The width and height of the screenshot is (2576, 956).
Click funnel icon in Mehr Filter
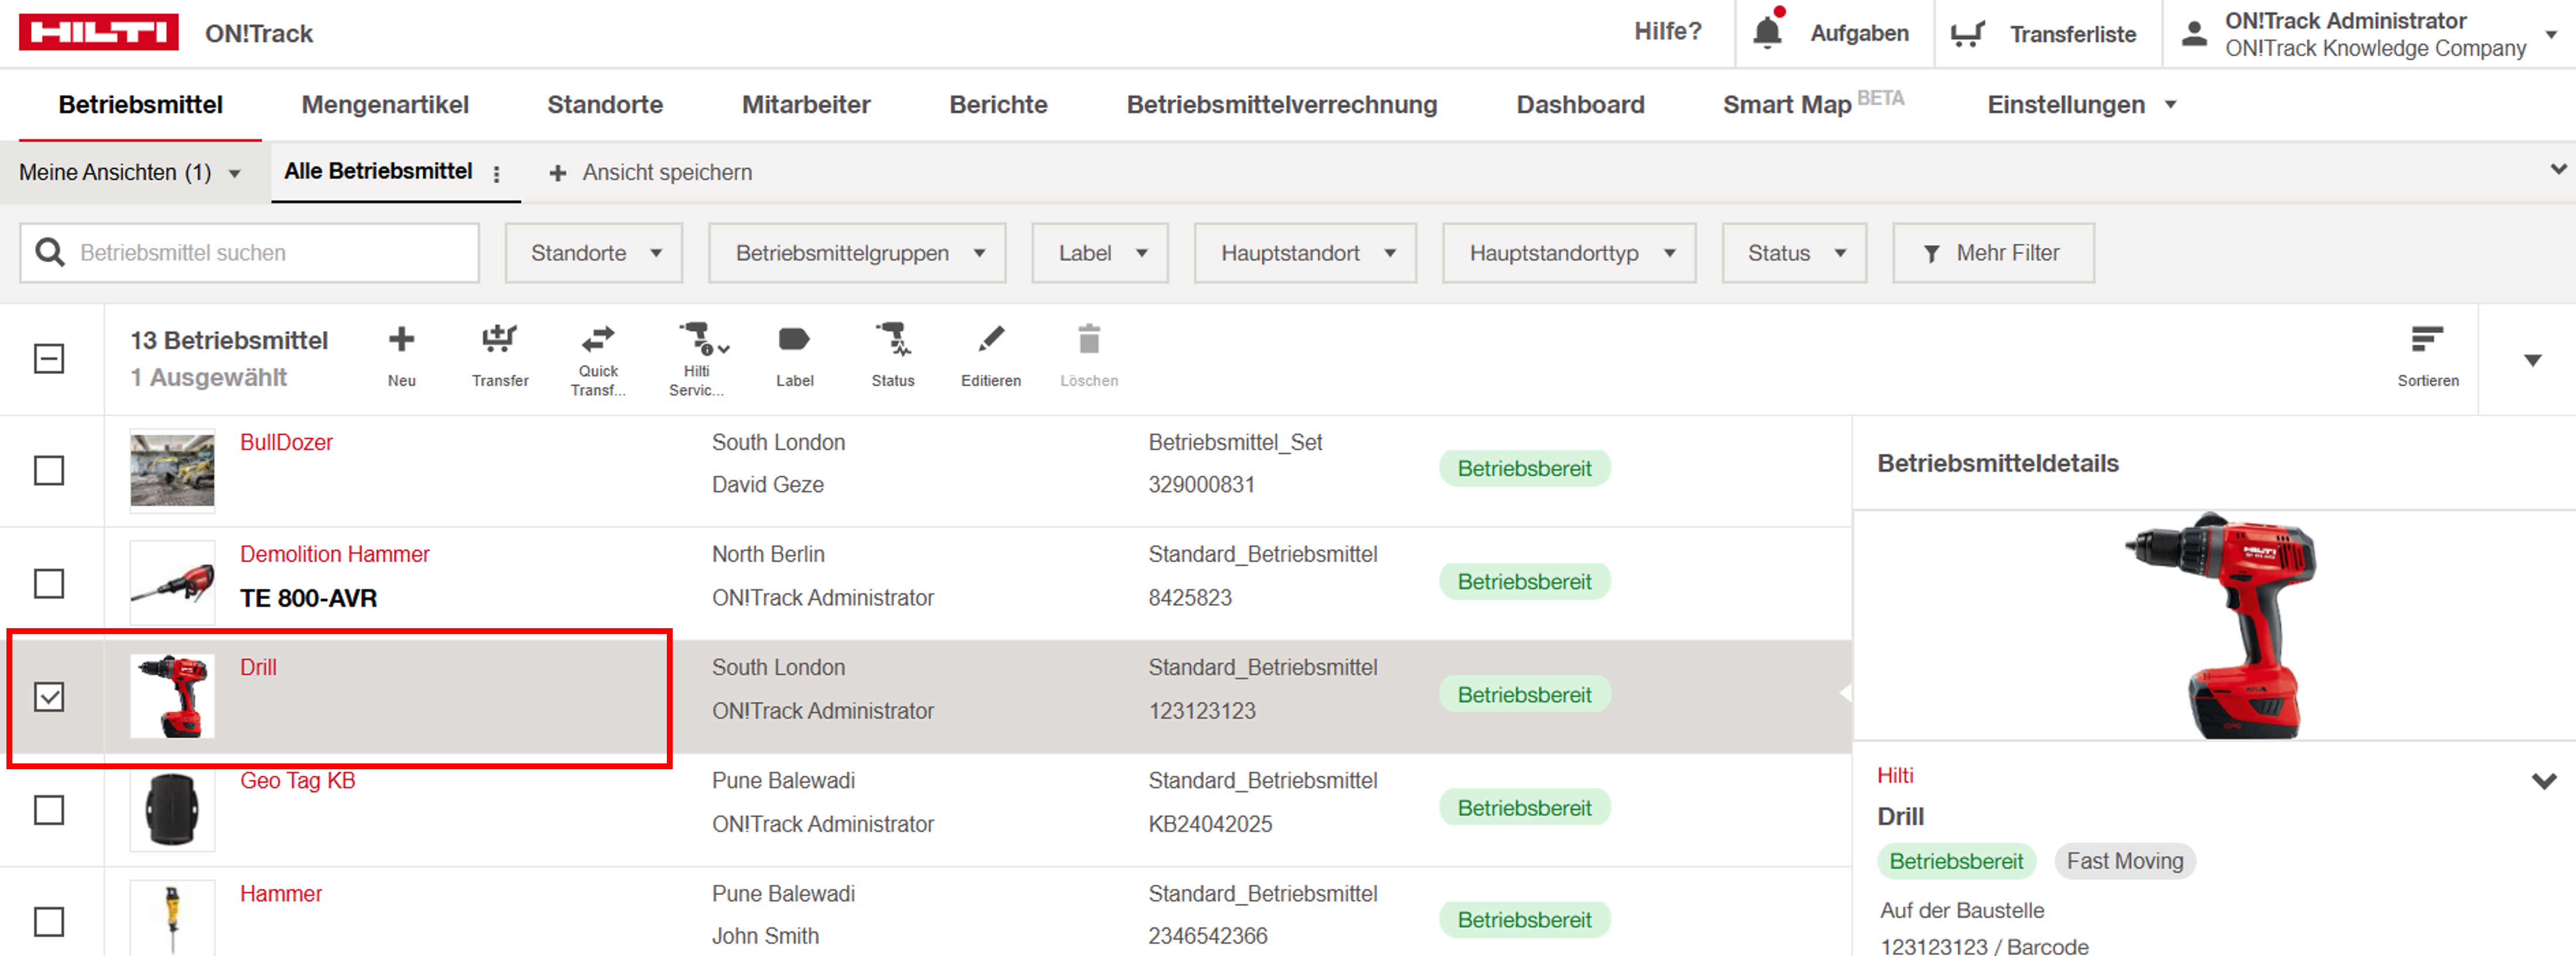pyautogui.click(x=1932, y=254)
